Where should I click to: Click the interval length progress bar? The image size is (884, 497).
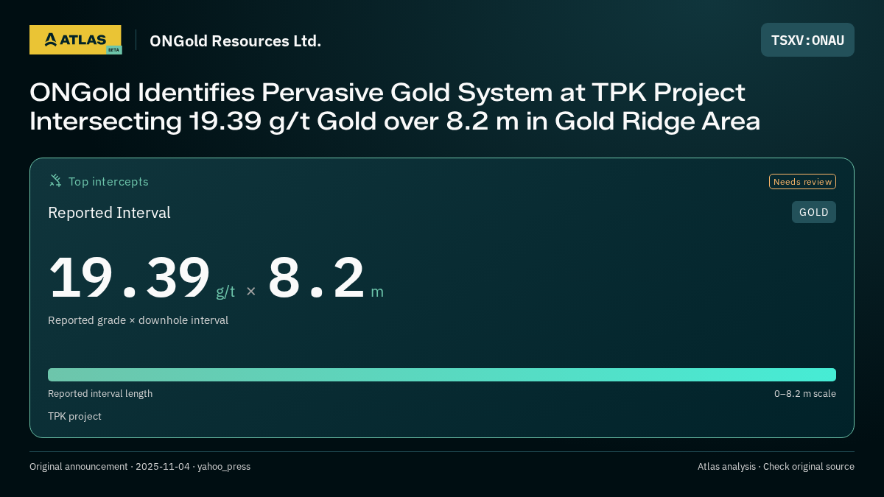[x=442, y=375]
